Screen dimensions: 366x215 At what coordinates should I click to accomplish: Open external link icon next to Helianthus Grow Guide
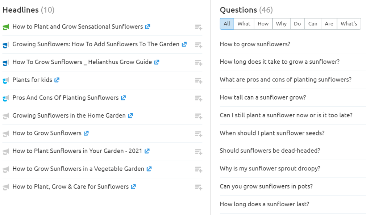click(x=157, y=62)
